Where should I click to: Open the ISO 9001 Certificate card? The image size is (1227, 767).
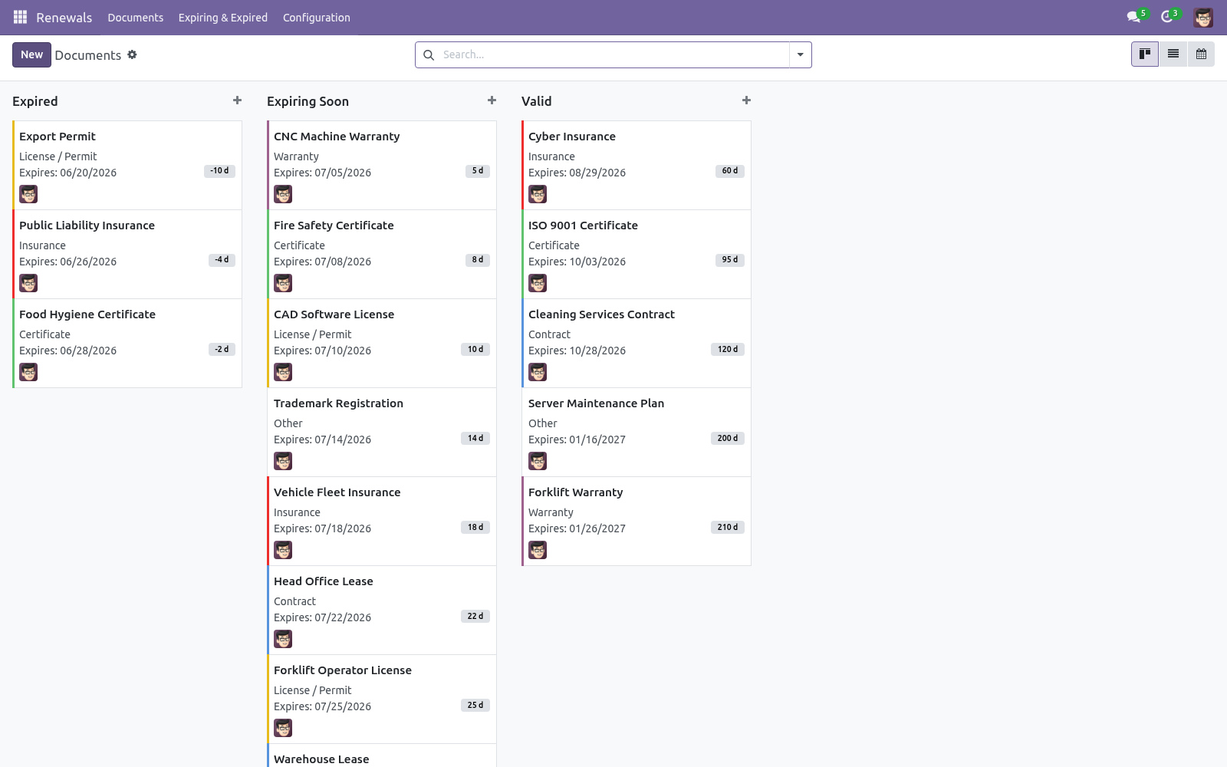coord(637,255)
